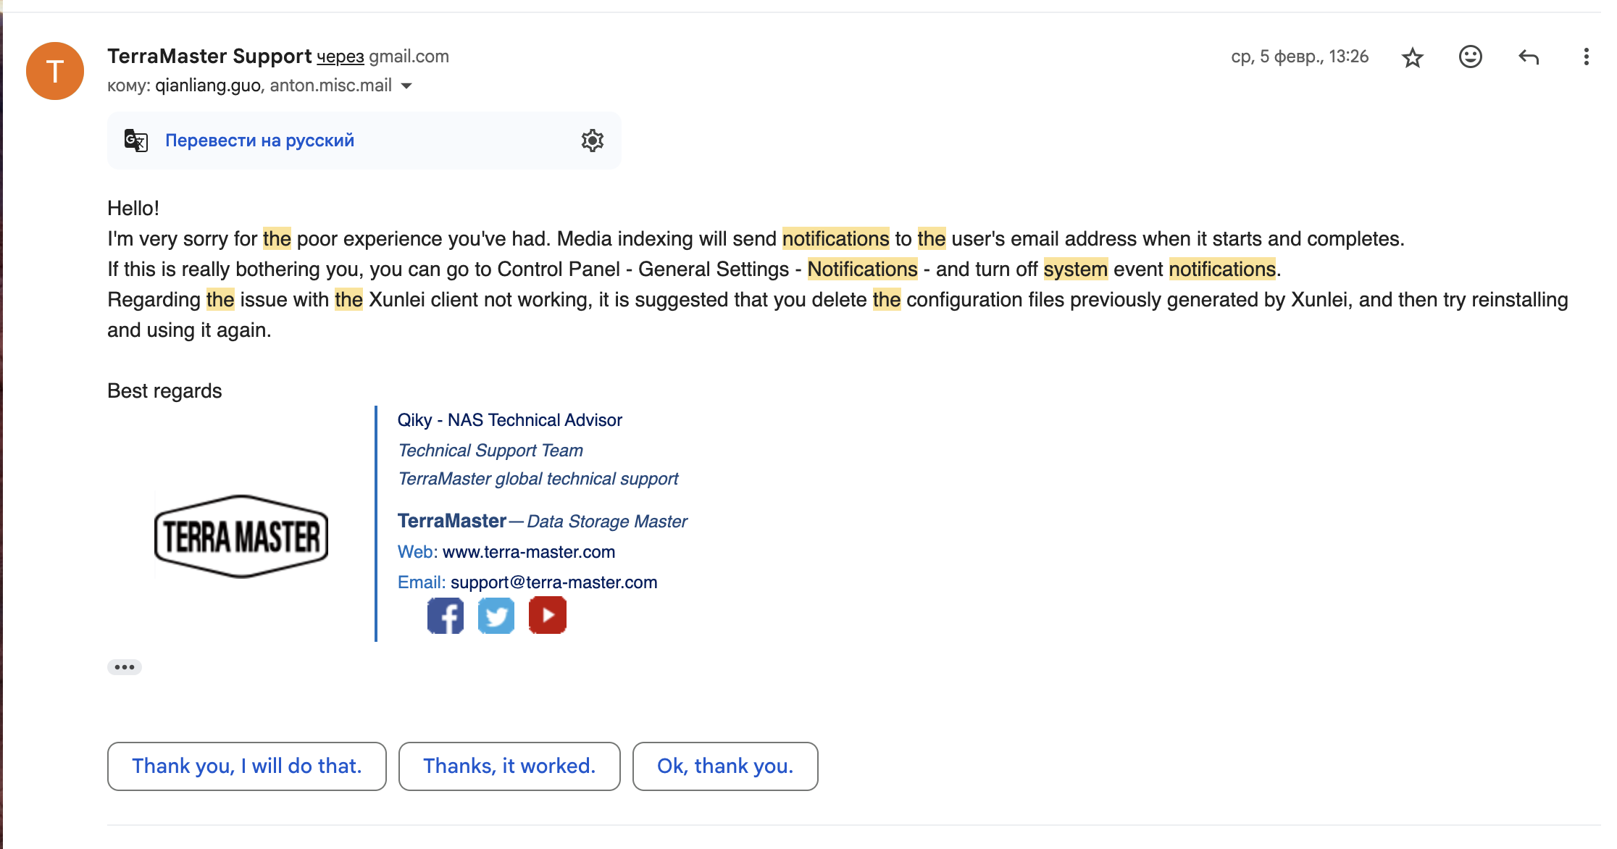
Task: Open www.terra-master.com website link
Action: [x=528, y=552]
